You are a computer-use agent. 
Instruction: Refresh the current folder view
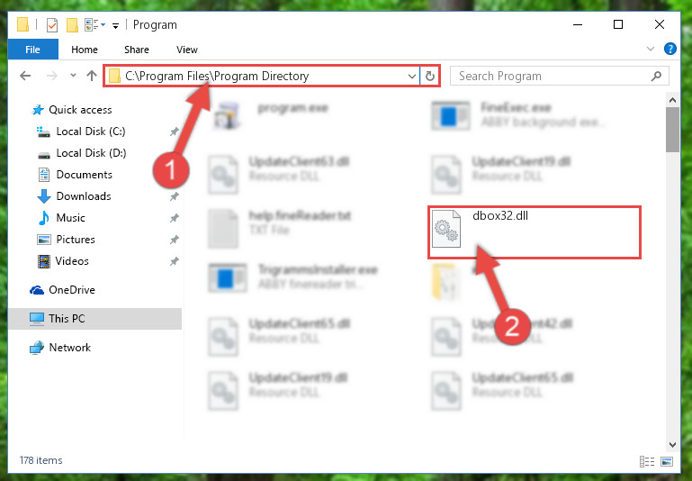click(430, 76)
